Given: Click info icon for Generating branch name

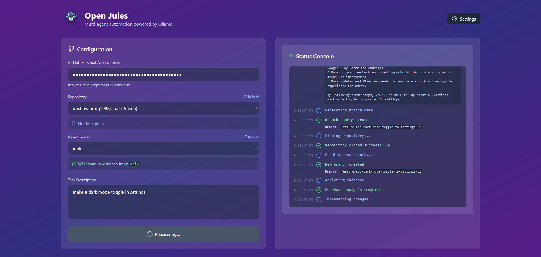Looking at the screenshot, I should [x=319, y=111].
